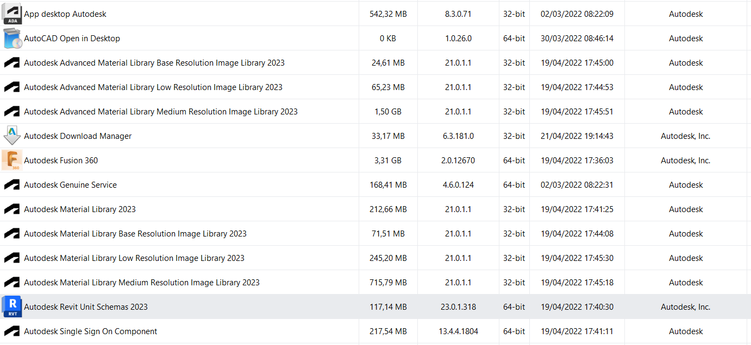Click publisher cell in Genuine Service row
This screenshot has width=751, height=345.
click(x=686, y=185)
